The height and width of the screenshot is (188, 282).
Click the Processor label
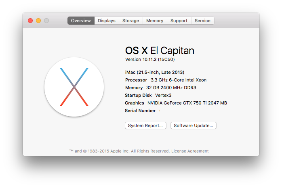coord(136,80)
